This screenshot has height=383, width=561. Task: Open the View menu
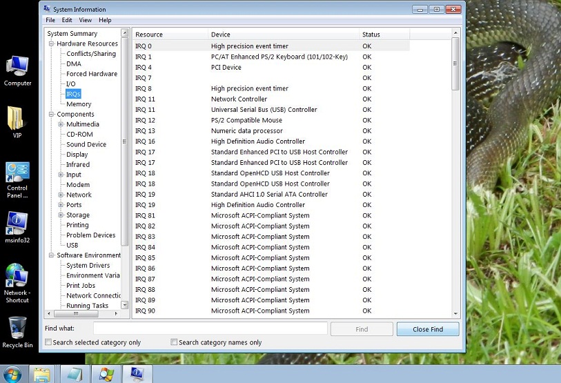pos(85,20)
